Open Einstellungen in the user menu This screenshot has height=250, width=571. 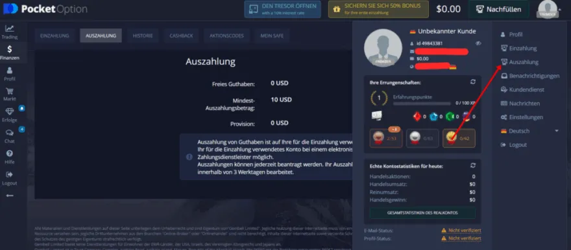pyautogui.click(x=522, y=117)
